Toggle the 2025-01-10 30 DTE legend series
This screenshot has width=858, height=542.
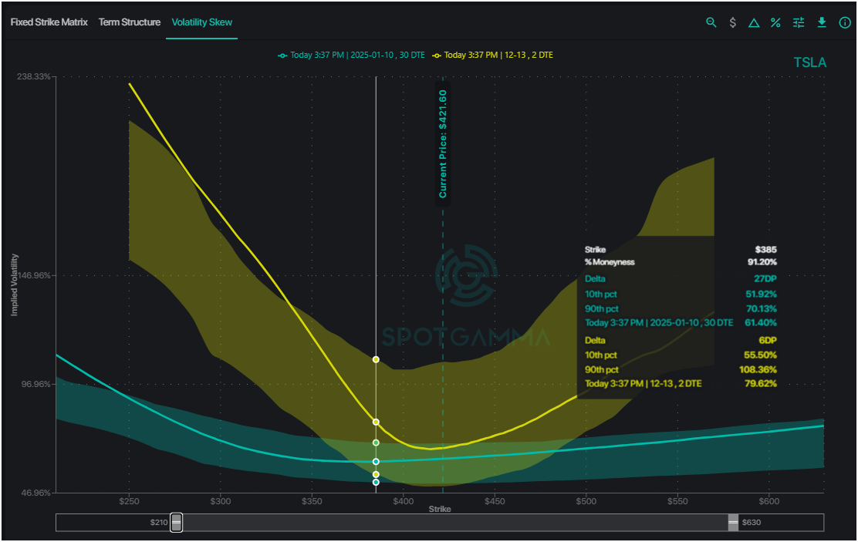[x=351, y=56]
